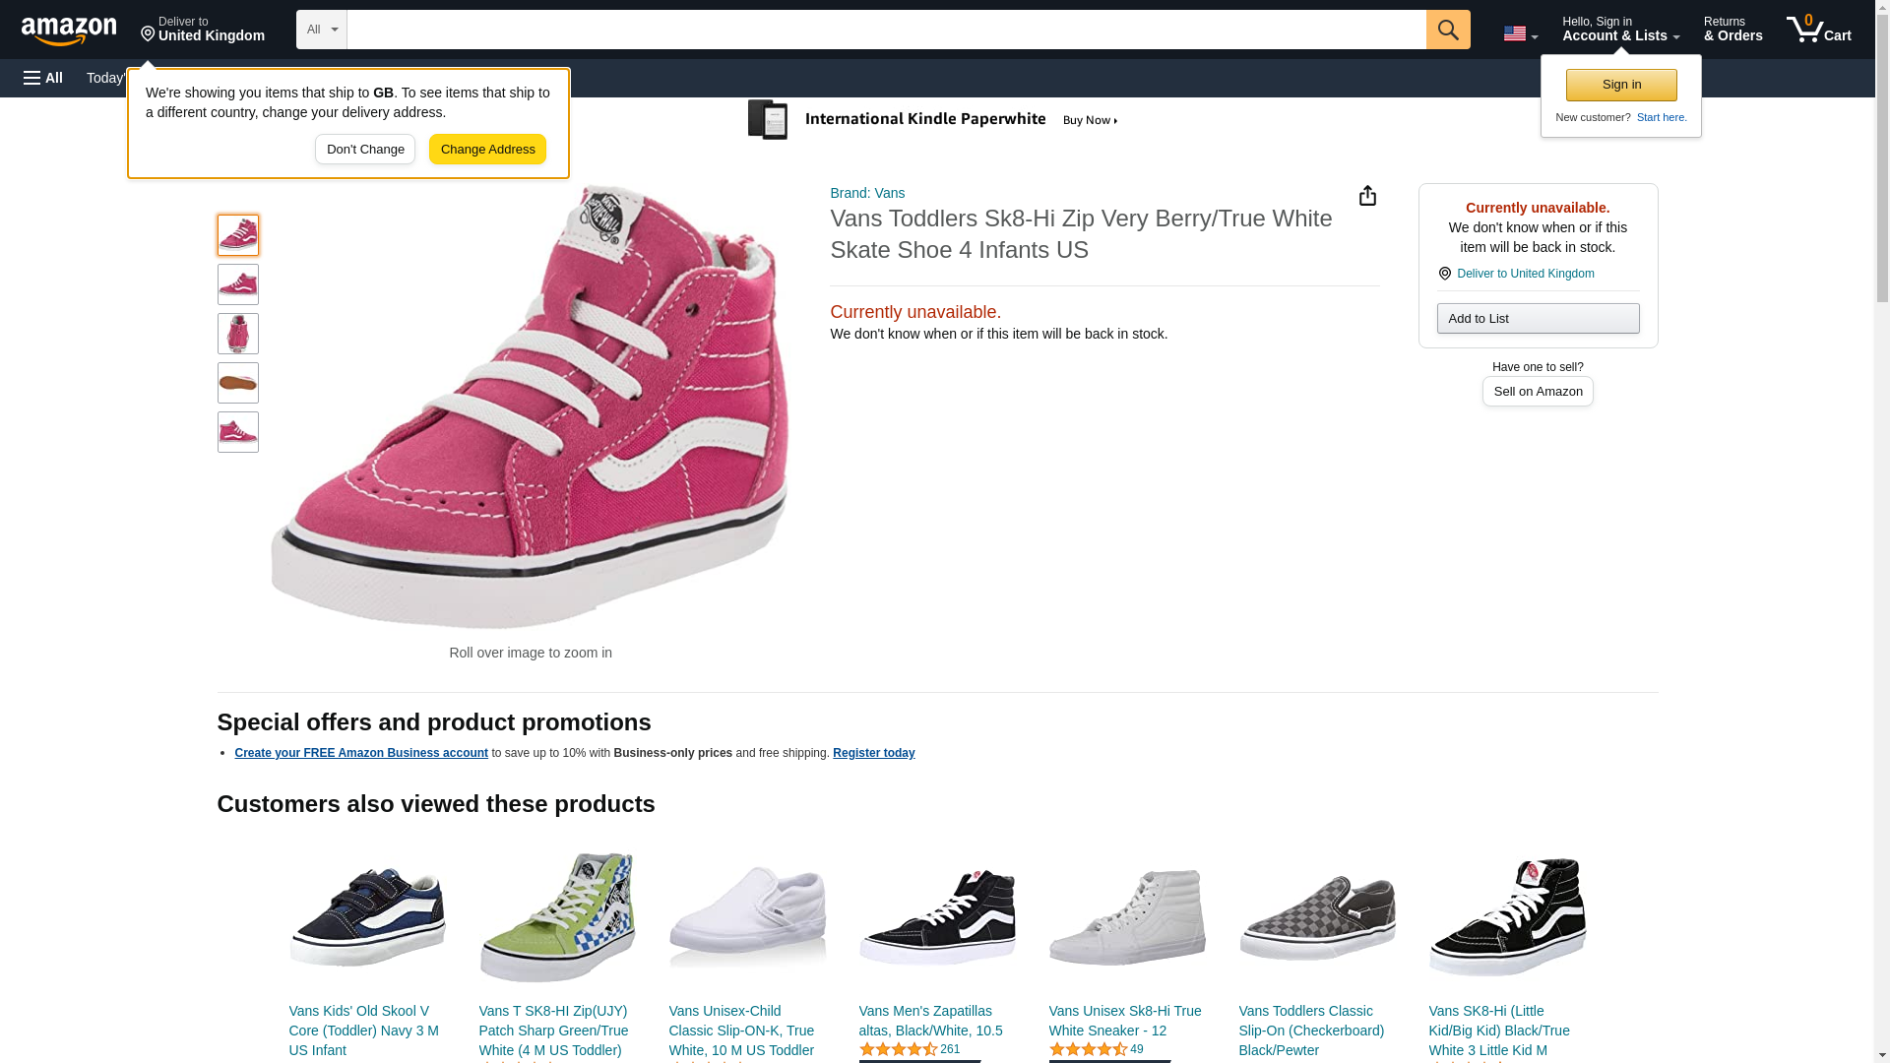Focus the Amazon search text field
The image size is (1890, 1063).
click(886, 30)
